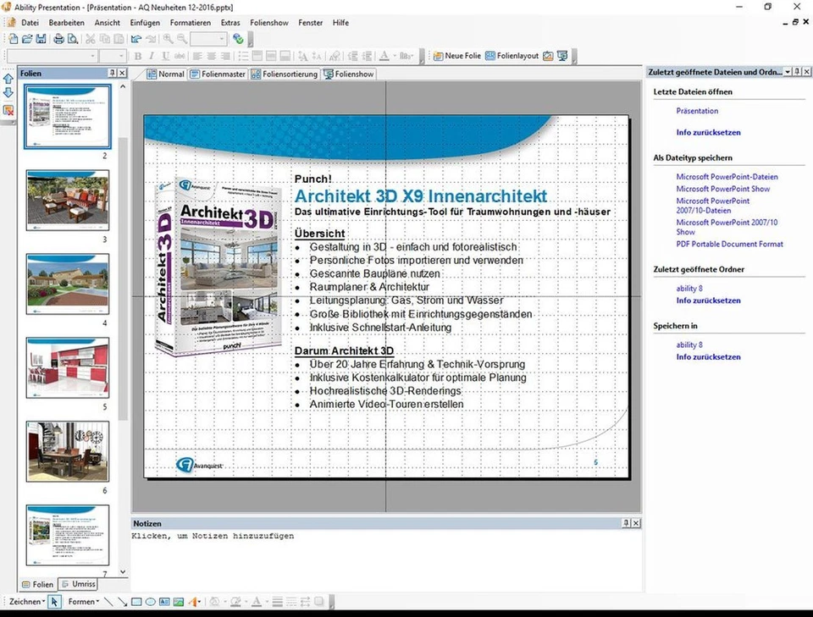Toggle italic formatting
This screenshot has height=617, width=813.
[152, 55]
